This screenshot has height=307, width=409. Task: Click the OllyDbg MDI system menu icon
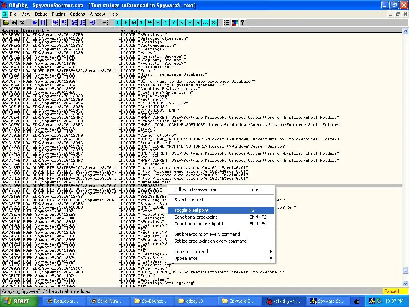pos(5,14)
